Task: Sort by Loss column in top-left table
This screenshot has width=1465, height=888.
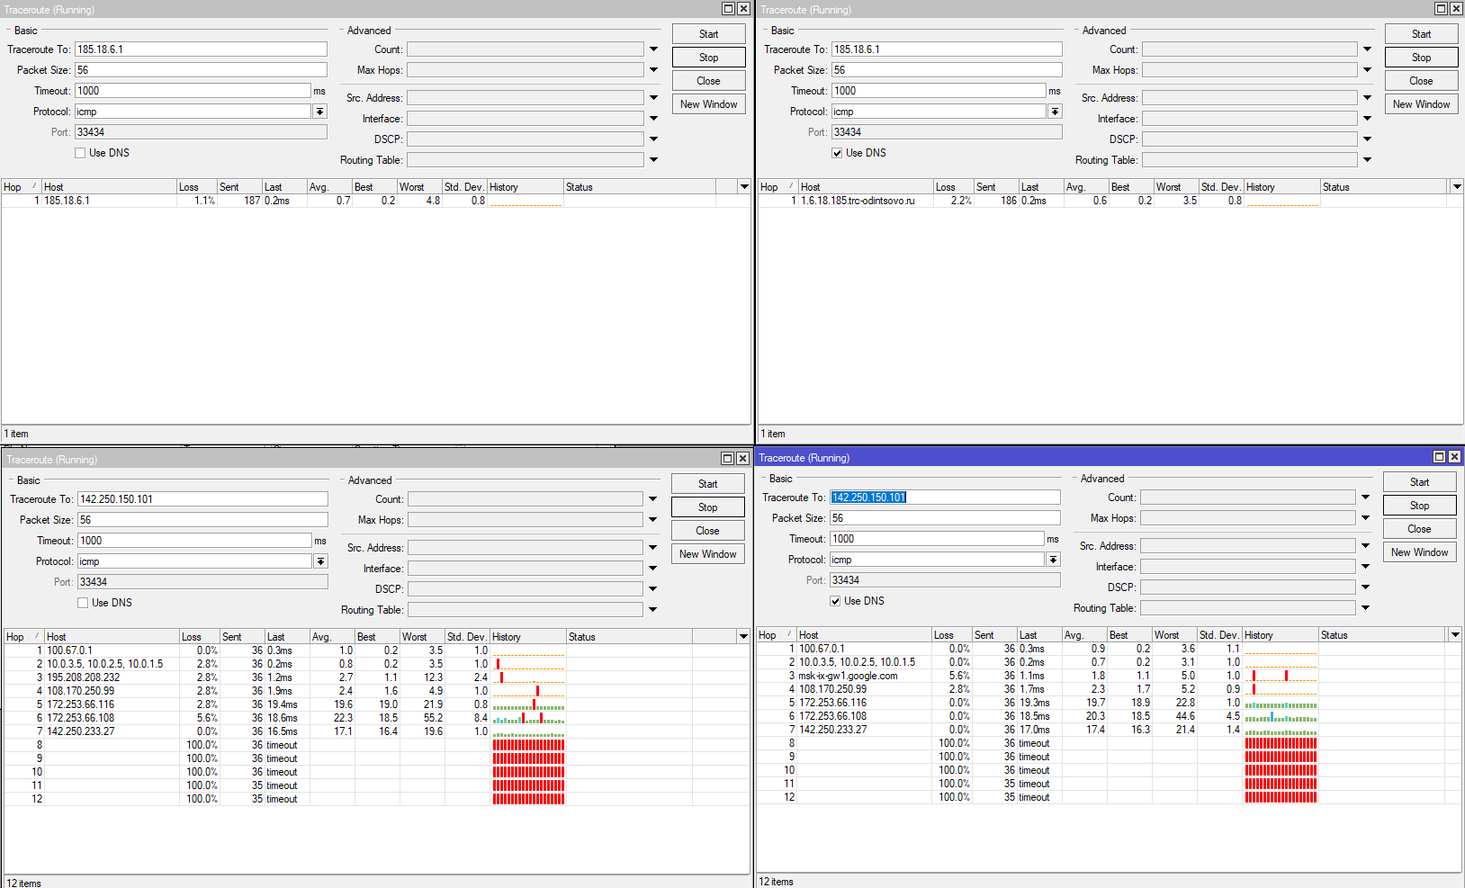Action: pyautogui.click(x=197, y=187)
